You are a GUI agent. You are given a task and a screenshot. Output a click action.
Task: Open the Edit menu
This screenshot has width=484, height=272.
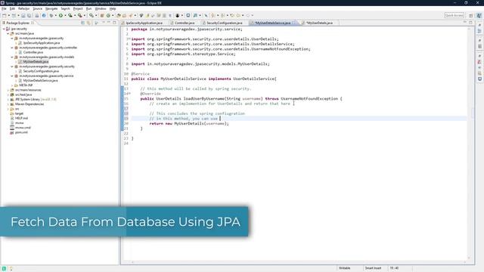point(12,8)
